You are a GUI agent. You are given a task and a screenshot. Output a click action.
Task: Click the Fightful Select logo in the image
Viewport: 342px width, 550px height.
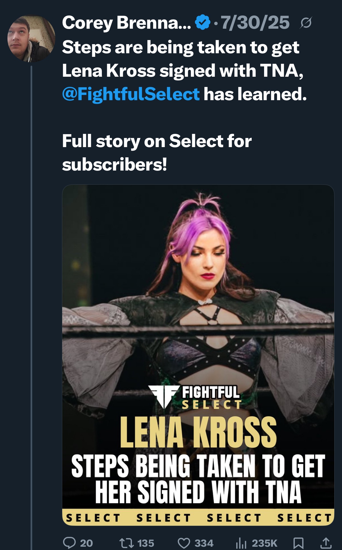(195, 397)
